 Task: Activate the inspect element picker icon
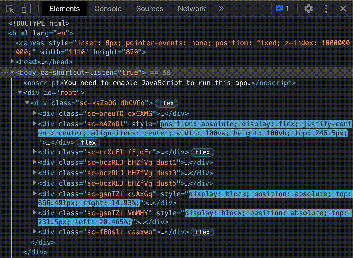click(x=10, y=9)
